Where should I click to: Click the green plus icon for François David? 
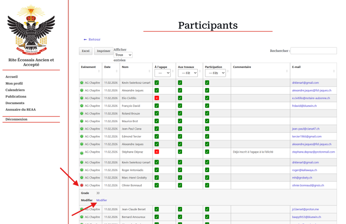point(82,106)
